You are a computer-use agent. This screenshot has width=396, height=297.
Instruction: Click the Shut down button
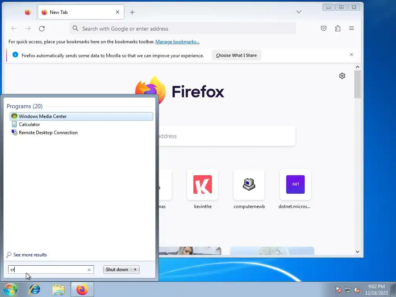coord(117,270)
